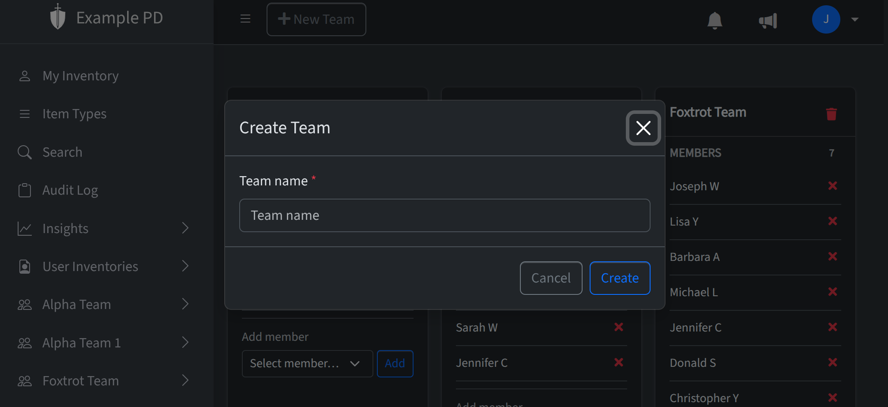Screen dimensions: 888x407
Task: Click inside the Team name field
Action: (x=444, y=215)
